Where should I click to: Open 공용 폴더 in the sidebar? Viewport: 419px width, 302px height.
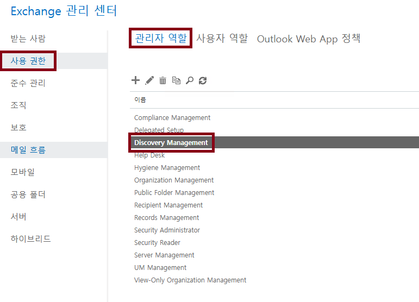pyautogui.click(x=28, y=194)
